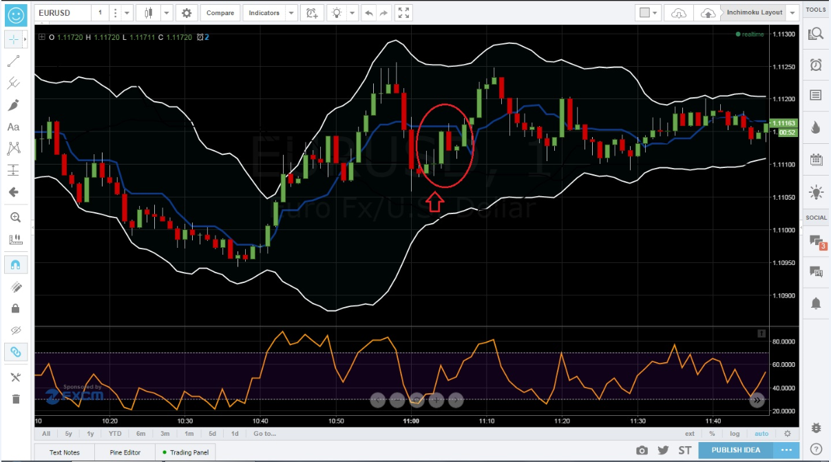The height and width of the screenshot is (462, 831).
Task: Open the help question mark icon
Action: pyautogui.click(x=816, y=449)
